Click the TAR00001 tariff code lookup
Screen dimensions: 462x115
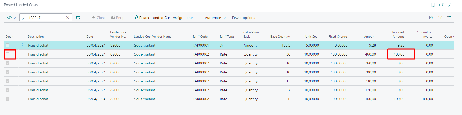point(201,45)
